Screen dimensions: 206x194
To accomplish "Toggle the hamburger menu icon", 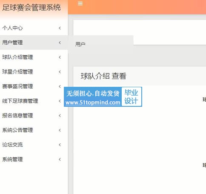I will click(80, 3).
